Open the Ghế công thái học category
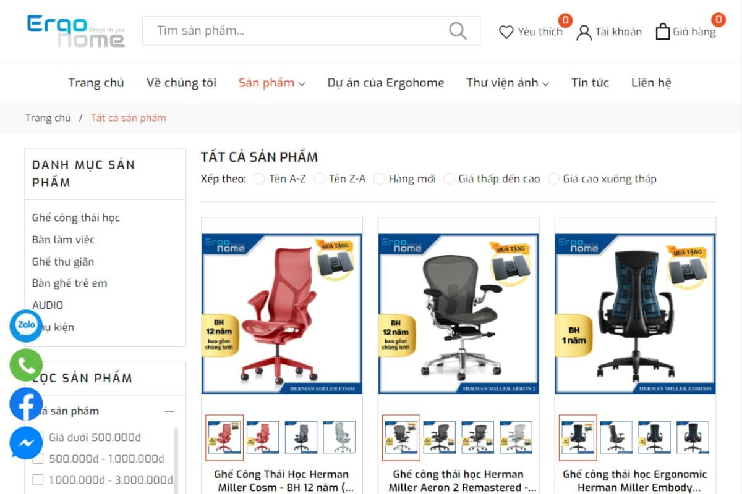 coord(76,217)
